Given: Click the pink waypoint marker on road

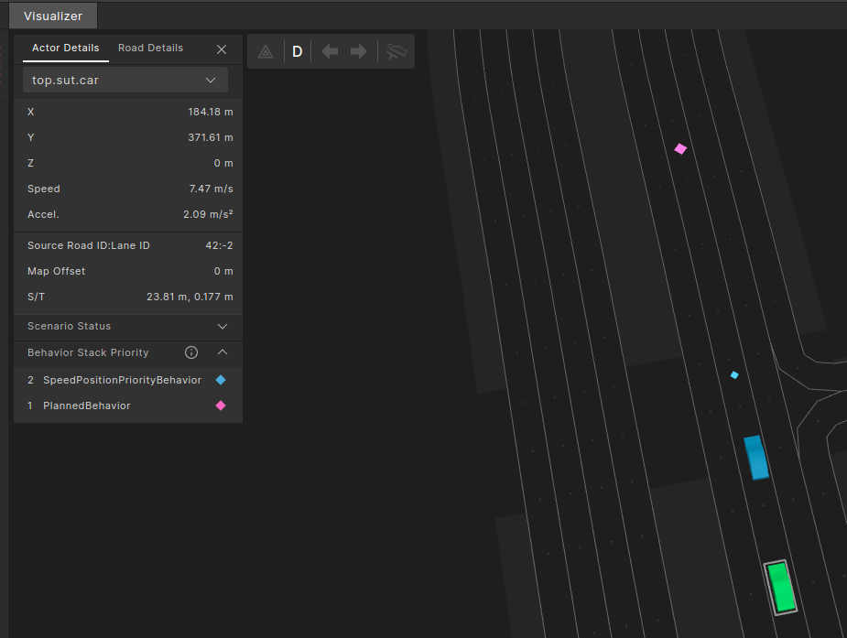Looking at the screenshot, I should [680, 148].
